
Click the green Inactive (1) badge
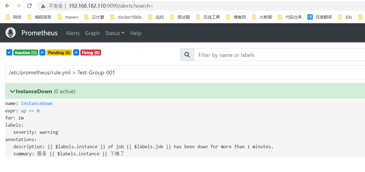click(26, 53)
